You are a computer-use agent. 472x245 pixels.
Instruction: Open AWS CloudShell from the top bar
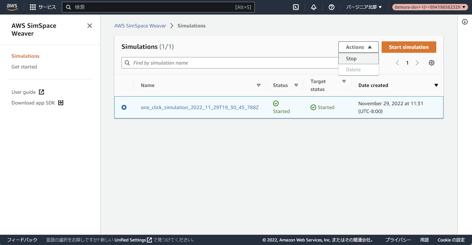[295, 7]
